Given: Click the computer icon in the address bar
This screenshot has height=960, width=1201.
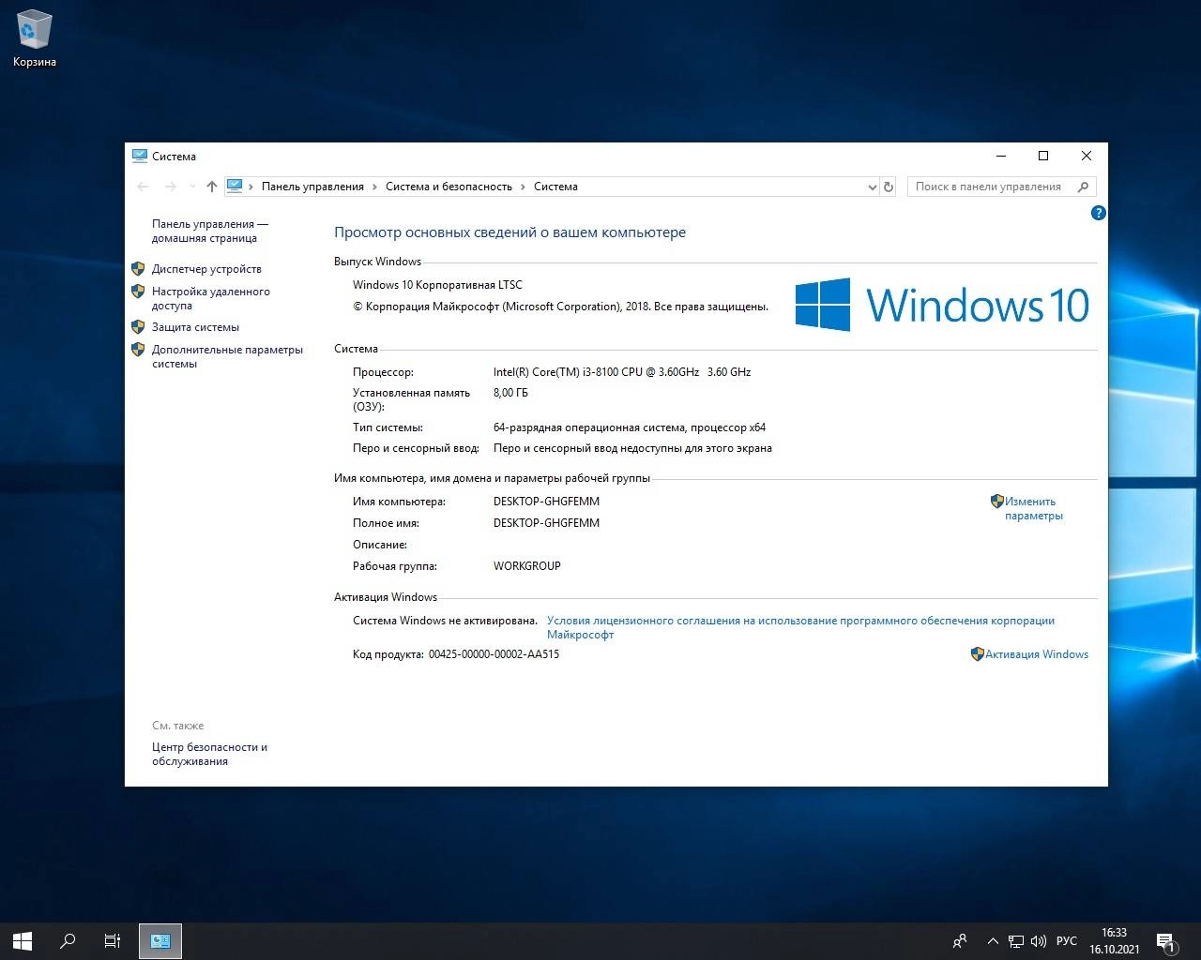Looking at the screenshot, I should click(x=235, y=187).
